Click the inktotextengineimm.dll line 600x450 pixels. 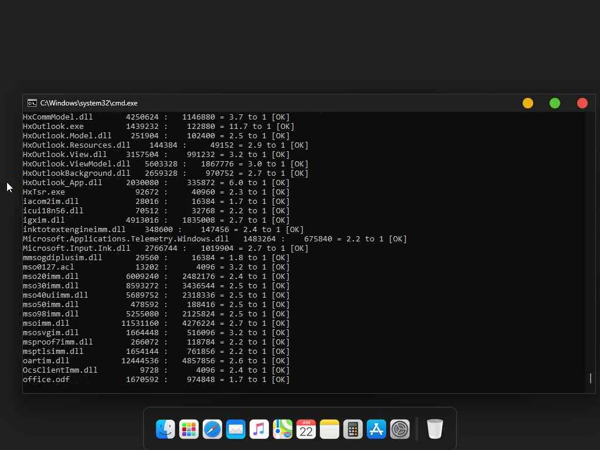point(163,230)
